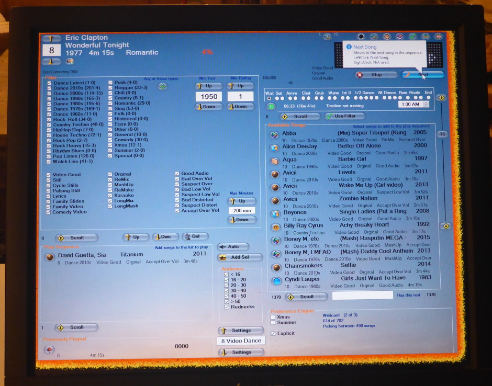Click the green checkmark icon in top toolbar
The image size is (492, 386).
click(412, 37)
